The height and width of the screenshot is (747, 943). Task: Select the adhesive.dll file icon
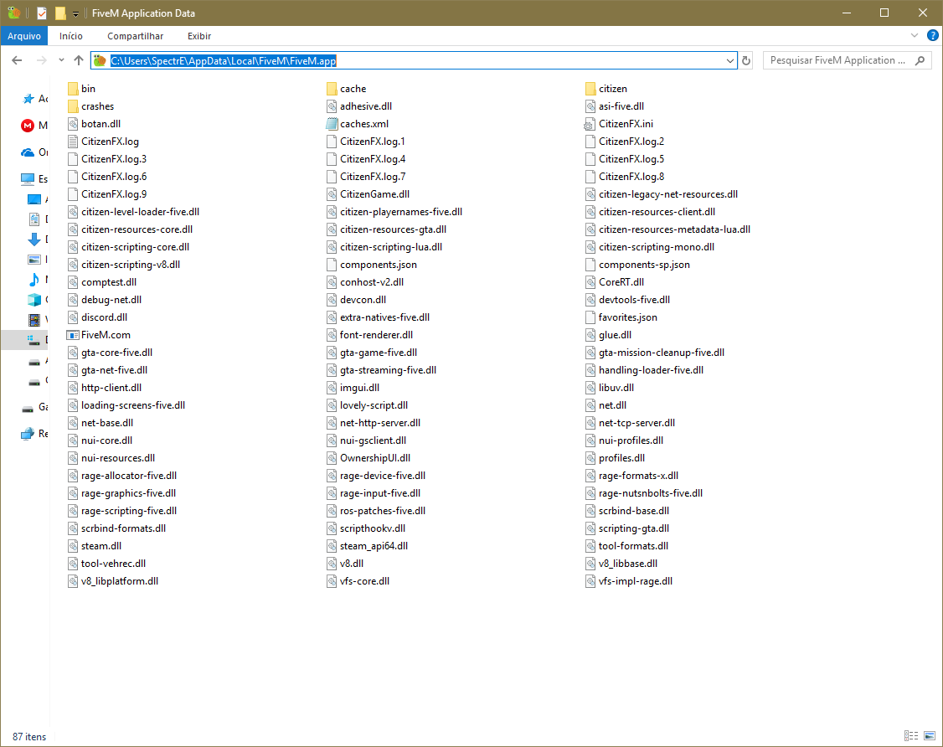(332, 106)
